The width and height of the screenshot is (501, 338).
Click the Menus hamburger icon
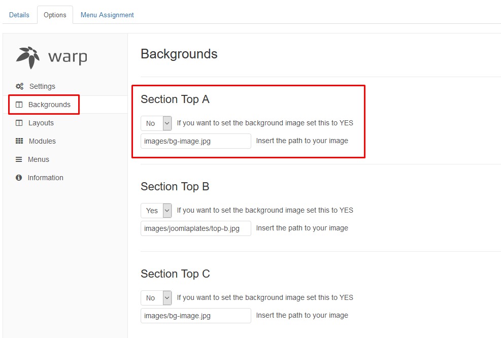[x=19, y=159]
